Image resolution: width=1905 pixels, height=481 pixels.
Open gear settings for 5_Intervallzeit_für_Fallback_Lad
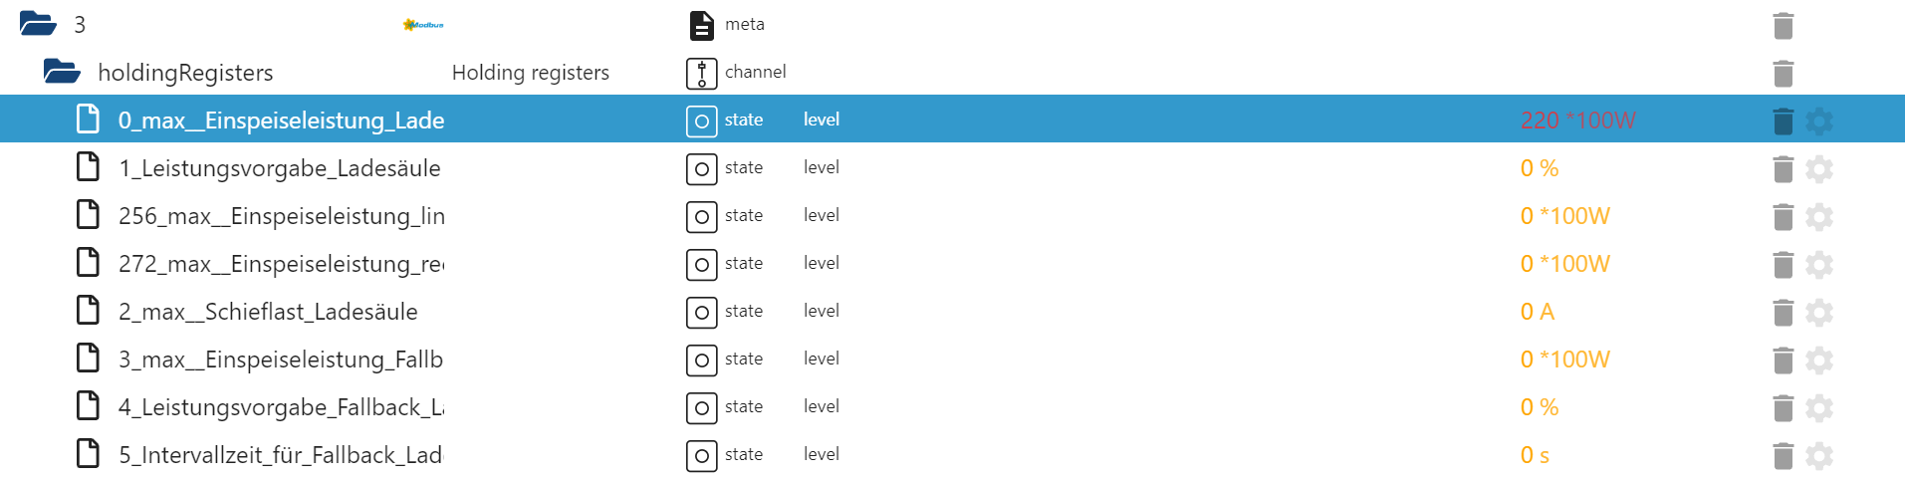[x=1818, y=456]
